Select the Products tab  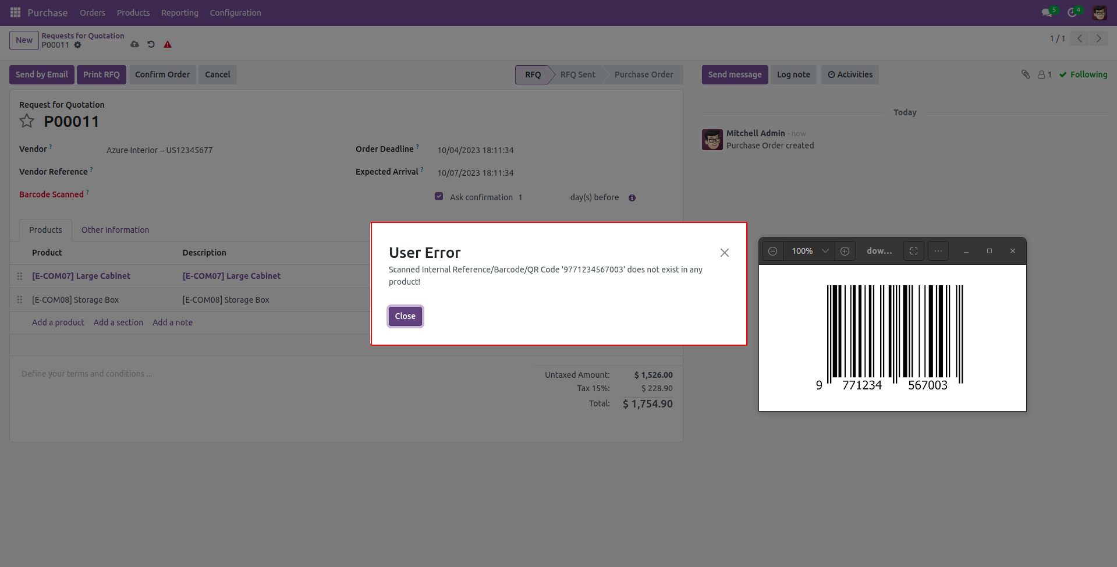point(45,230)
